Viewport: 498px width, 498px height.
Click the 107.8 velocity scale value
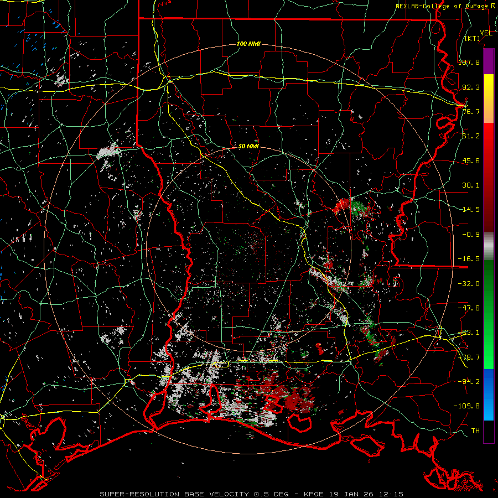point(469,62)
